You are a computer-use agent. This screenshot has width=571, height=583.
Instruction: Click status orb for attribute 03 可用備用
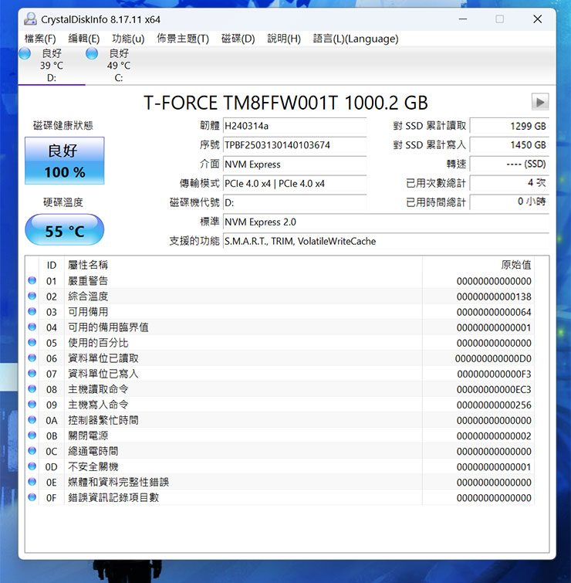pyautogui.click(x=32, y=311)
